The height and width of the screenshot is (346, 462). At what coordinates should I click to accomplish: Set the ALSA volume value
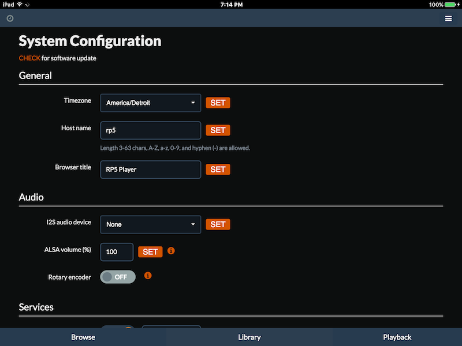click(150, 252)
